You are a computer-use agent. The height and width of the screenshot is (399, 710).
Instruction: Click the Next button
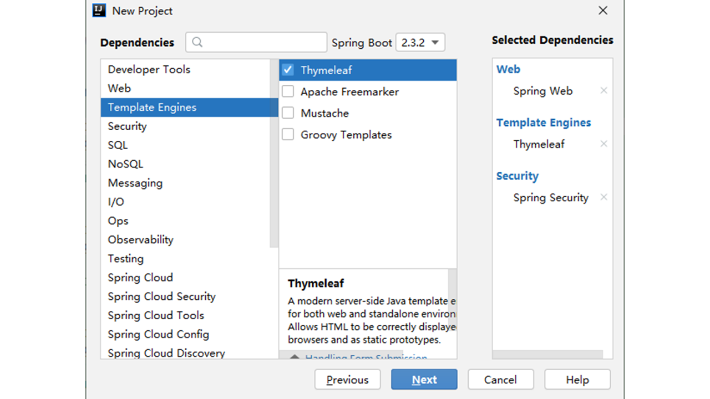pos(424,380)
